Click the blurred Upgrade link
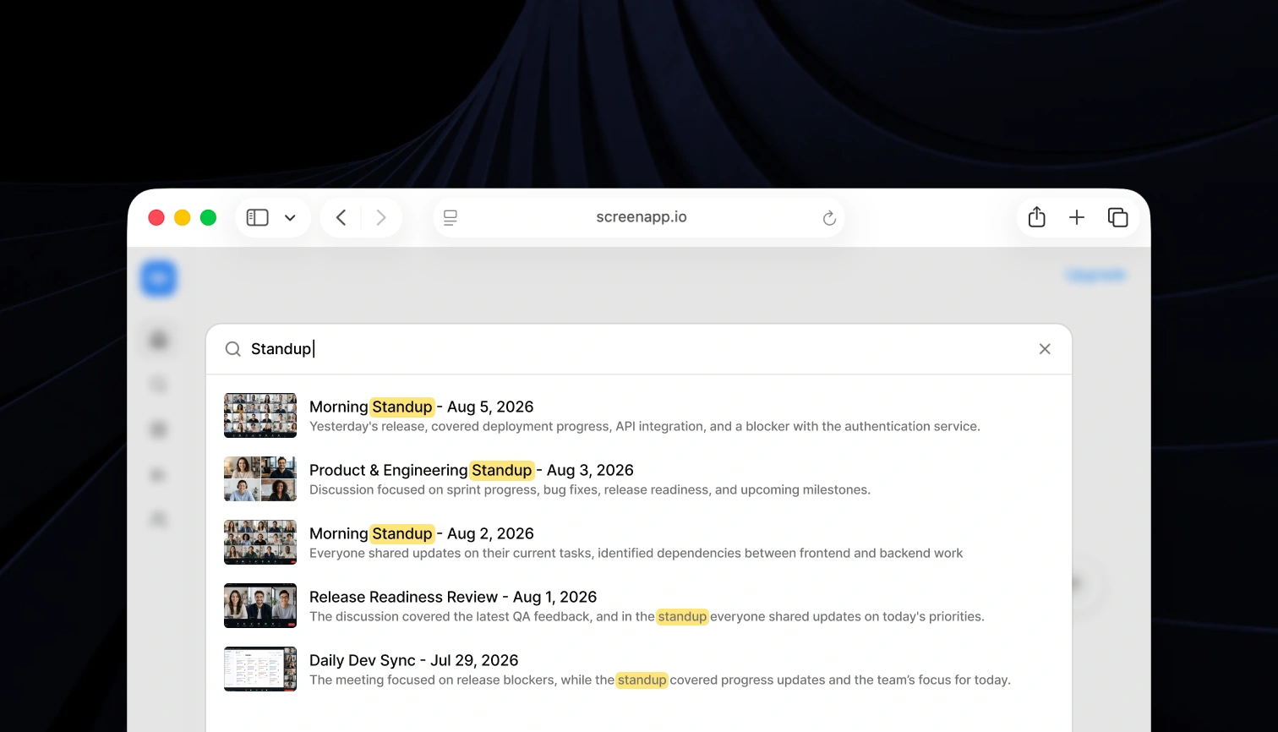Screen dimensions: 1278x732 1095,276
